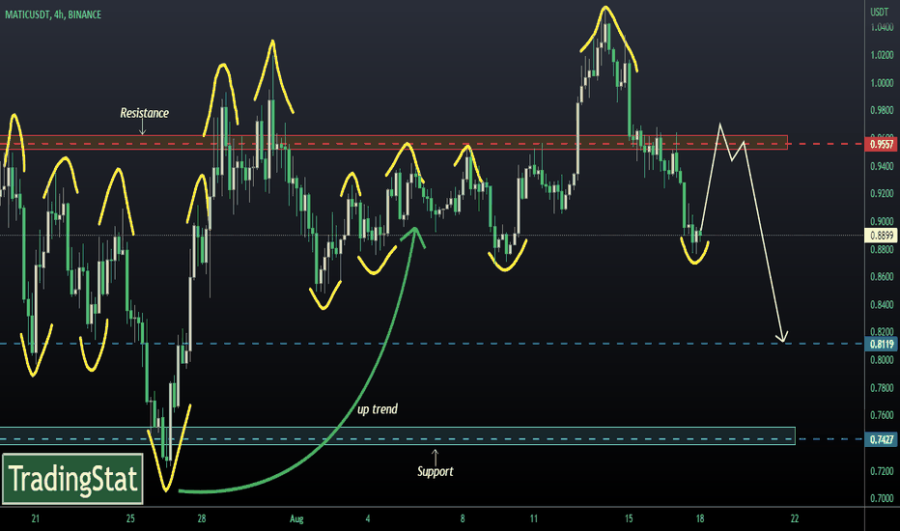Click the 0.7600 price axis label

[882, 415]
